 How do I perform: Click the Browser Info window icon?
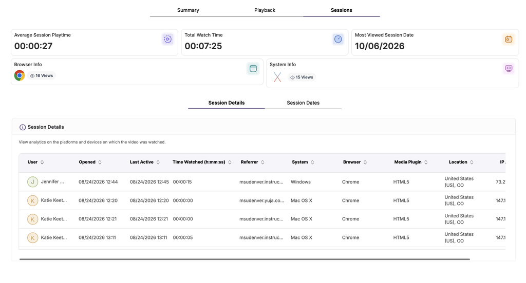(253, 69)
